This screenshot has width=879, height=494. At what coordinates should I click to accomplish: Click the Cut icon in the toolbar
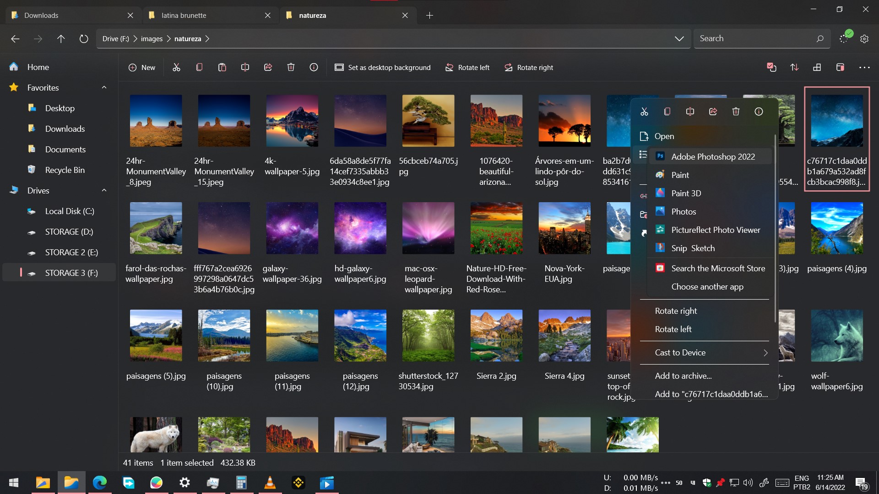pos(176,67)
